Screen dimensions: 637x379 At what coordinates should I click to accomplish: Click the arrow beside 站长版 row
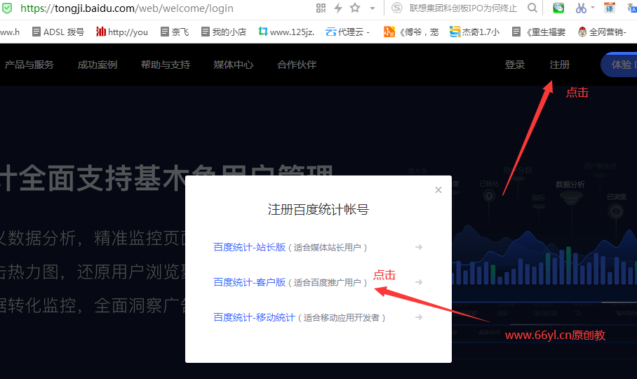coord(419,247)
